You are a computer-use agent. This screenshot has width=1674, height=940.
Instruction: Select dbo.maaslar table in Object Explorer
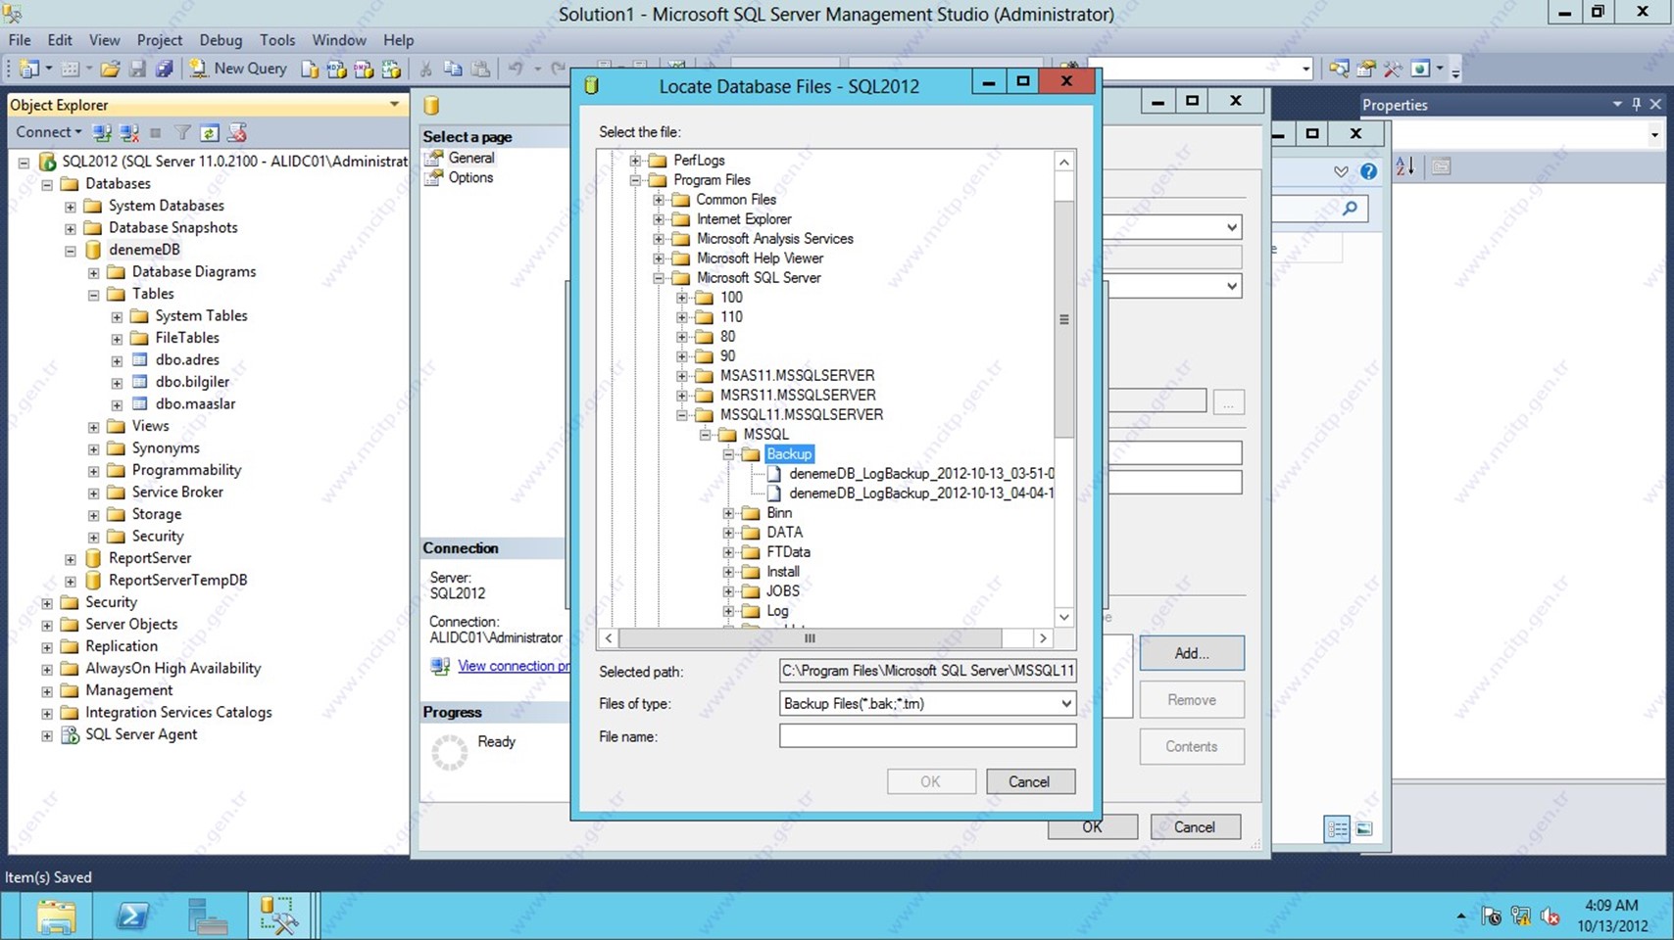coord(195,403)
